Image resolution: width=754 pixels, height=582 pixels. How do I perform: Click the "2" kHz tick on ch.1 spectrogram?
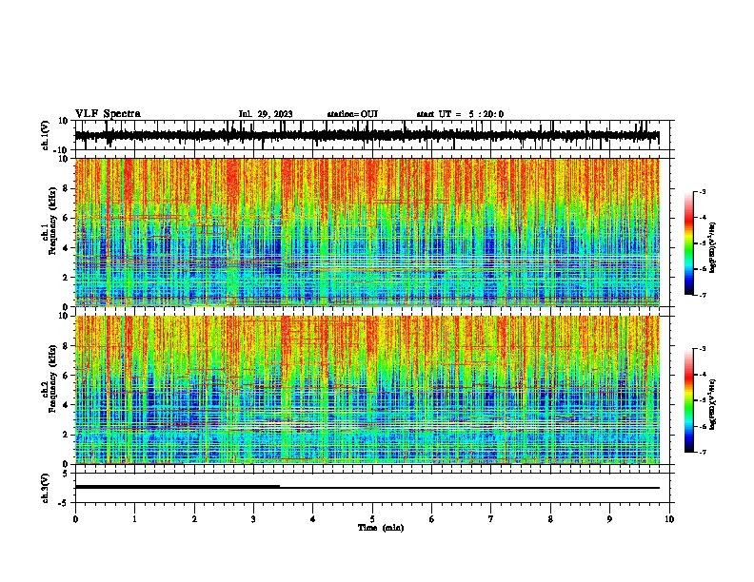(66, 278)
